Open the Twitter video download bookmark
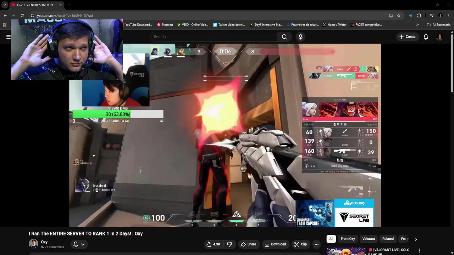 [x=229, y=25]
